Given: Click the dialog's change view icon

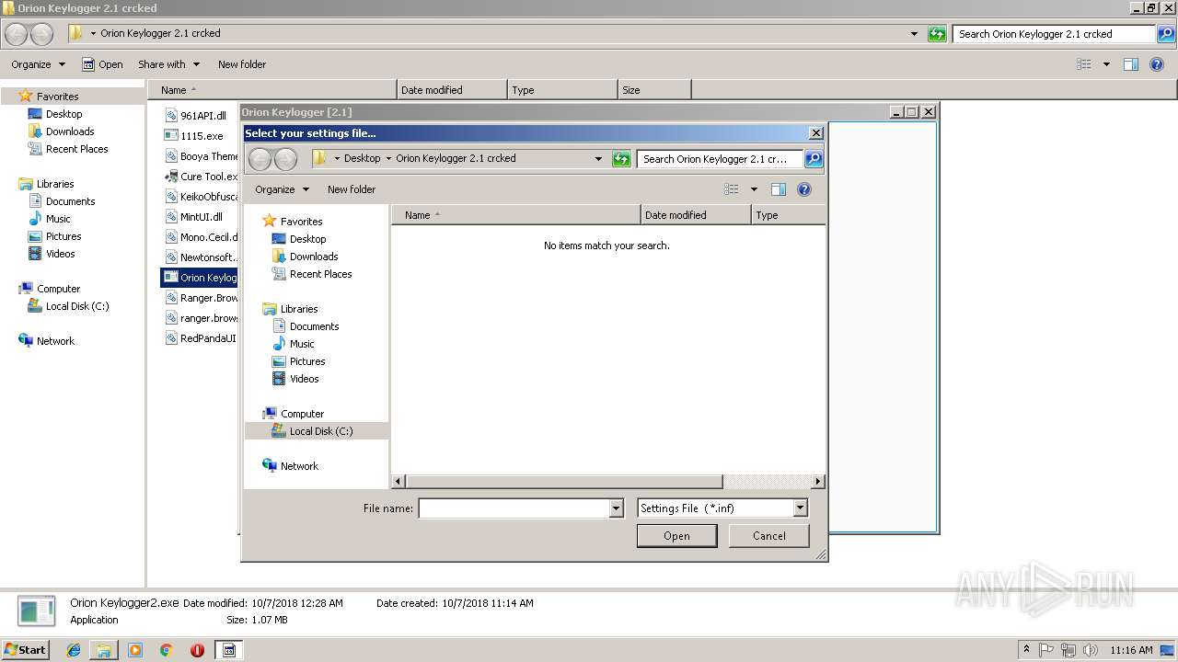Looking at the screenshot, I should [732, 189].
